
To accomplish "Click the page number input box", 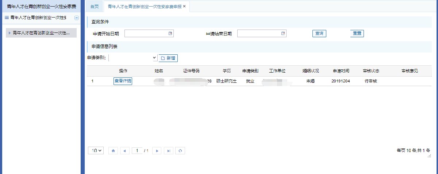I will click(x=137, y=151).
